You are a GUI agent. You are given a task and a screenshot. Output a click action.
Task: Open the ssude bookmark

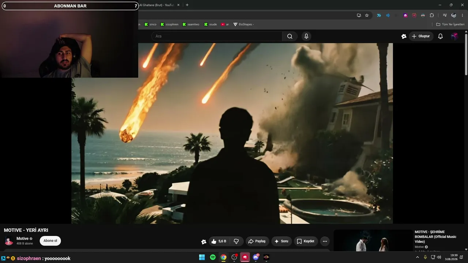click(210, 24)
